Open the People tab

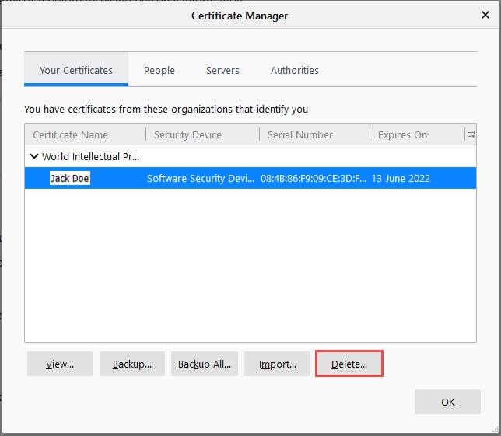click(159, 70)
